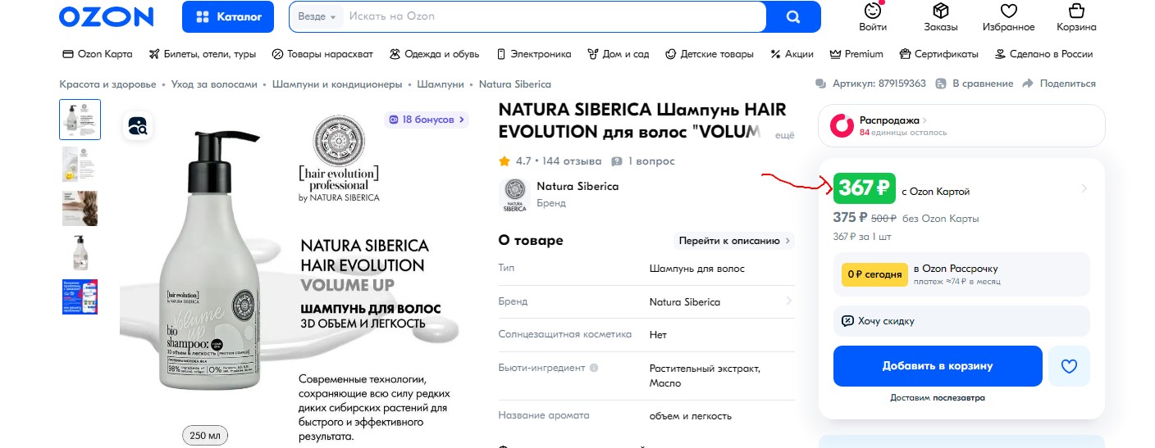Open Электроника menu item
Screen dimensions: 1155x448
pos(533,54)
